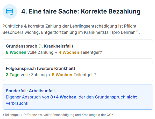Click 'Eigener Anspruch von' text

click(x=27, y=97)
